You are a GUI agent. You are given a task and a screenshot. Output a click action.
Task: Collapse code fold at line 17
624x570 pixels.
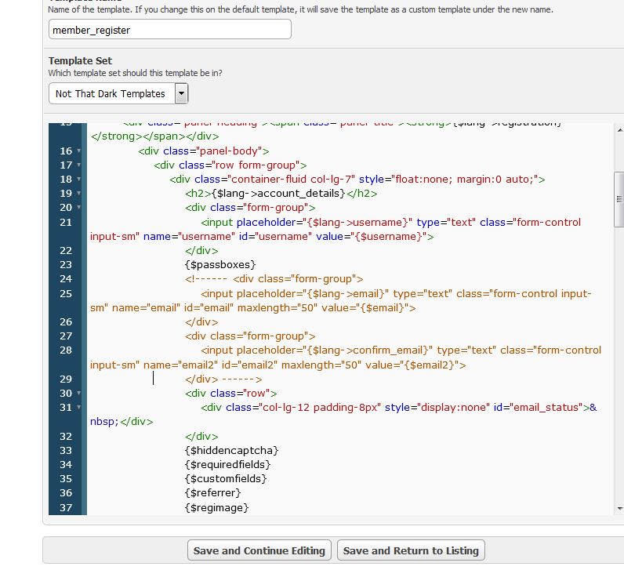point(79,165)
